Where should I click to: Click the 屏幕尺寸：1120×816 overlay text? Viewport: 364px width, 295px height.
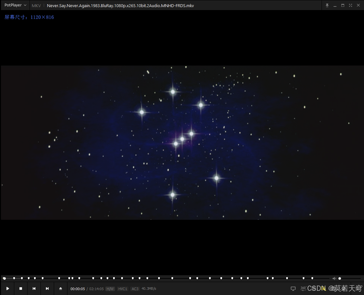point(29,17)
